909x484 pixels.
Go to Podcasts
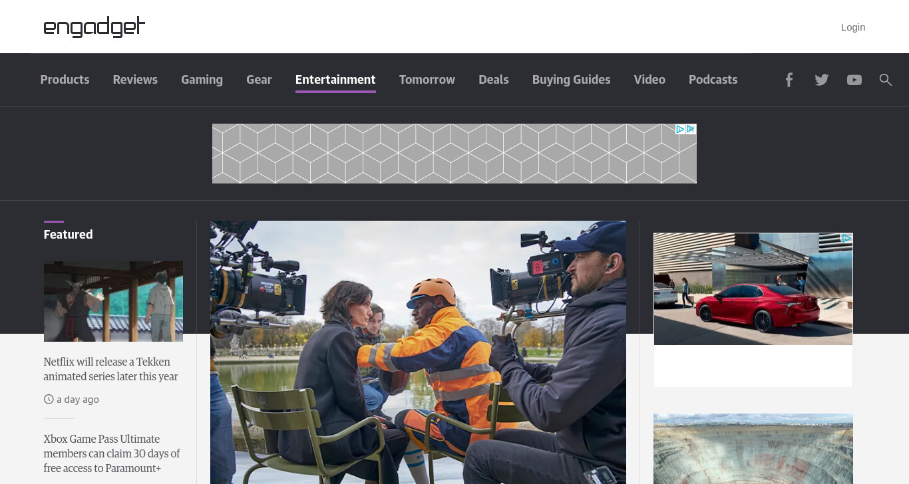pos(713,80)
